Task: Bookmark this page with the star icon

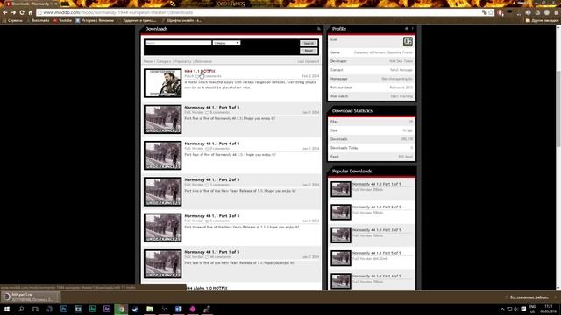Action: point(491,12)
